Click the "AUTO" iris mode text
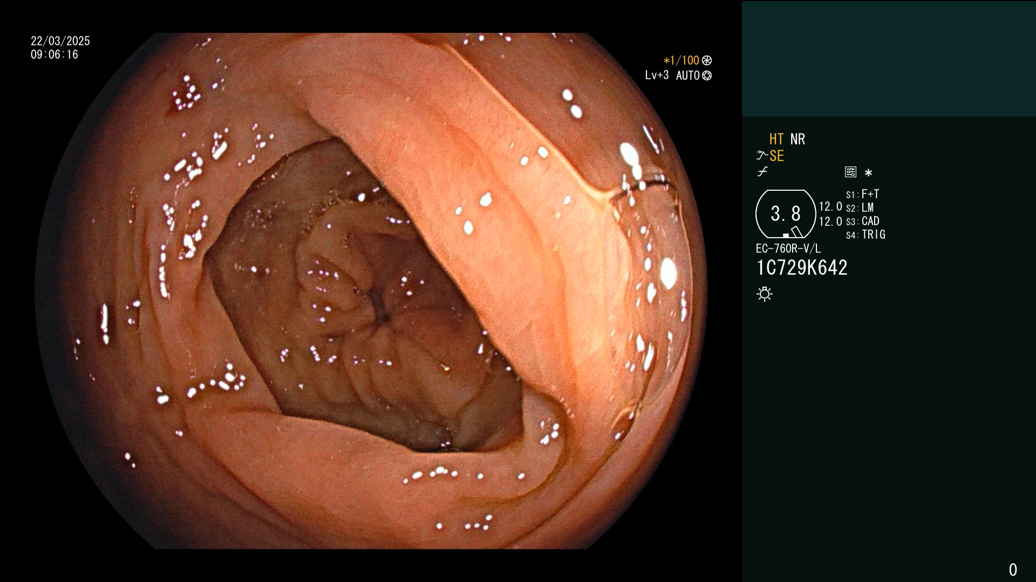The width and height of the screenshot is (1036, 582). click(x=688, y=75)
